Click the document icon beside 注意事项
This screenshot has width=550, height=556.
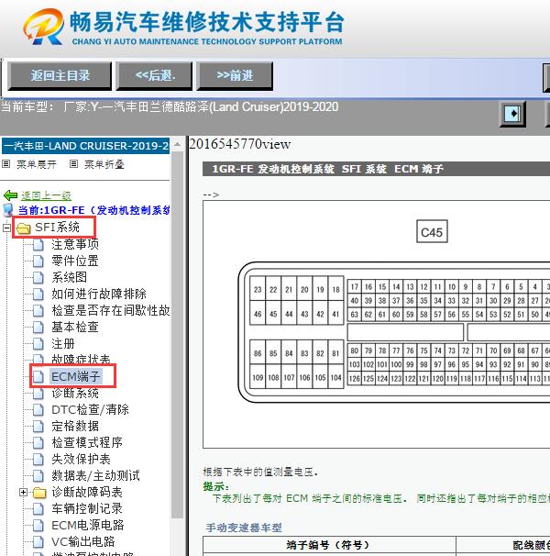click(x=38, y=244)
